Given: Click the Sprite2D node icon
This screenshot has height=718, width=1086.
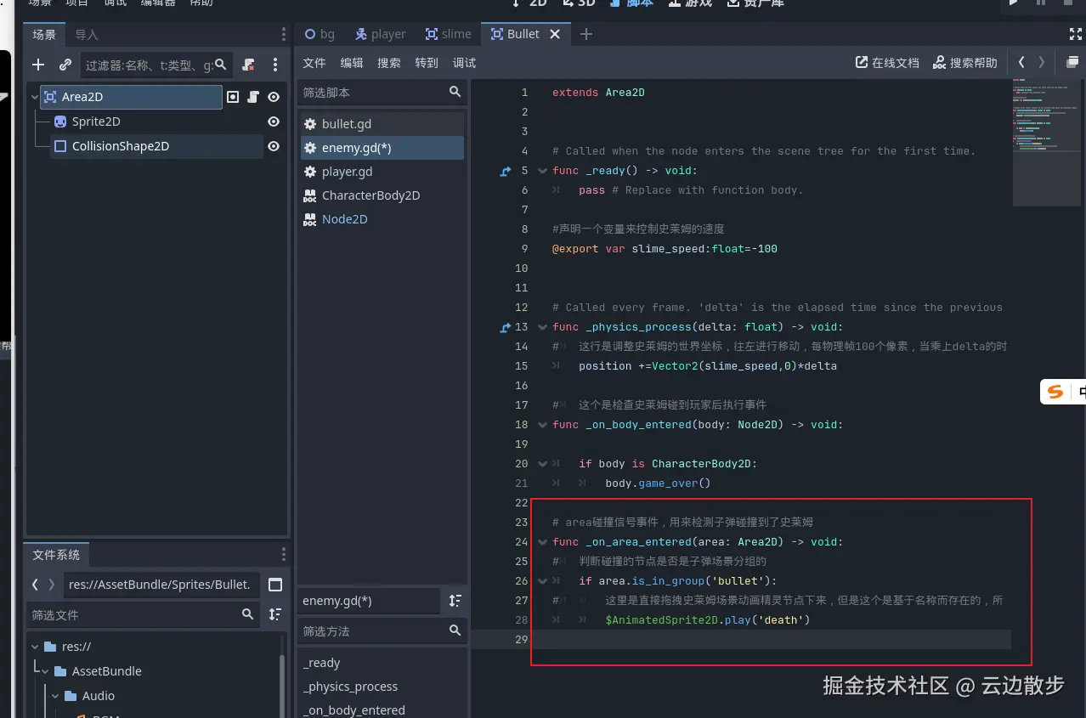Looking at the screenshot, I should point(60,122).
